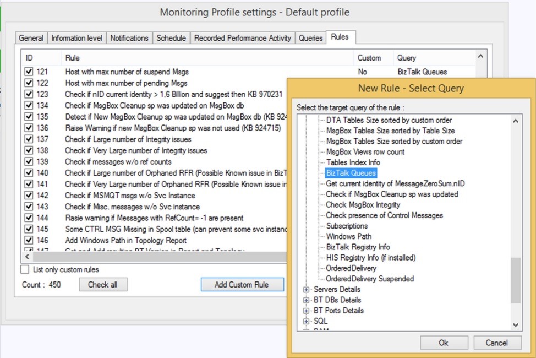The height and width of the screenshot is (358, 536).
Task: Expand the BT DBs Details node
Action: coord(307,300)
